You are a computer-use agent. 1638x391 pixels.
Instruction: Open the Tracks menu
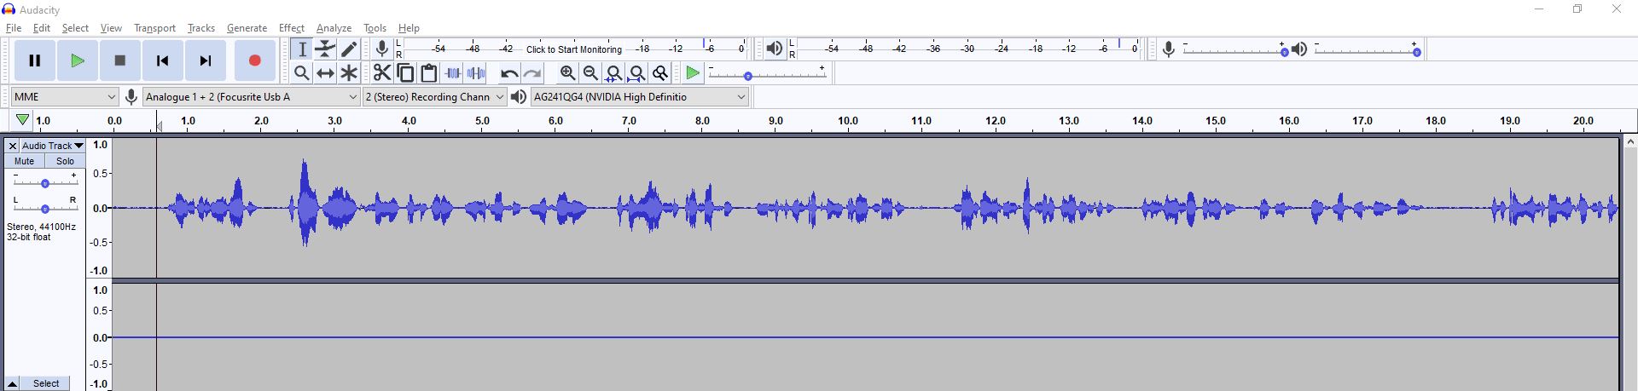(201, 28)
